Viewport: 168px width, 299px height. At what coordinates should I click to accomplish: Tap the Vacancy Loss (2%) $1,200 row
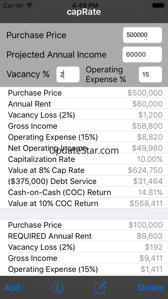click(85, 115)
